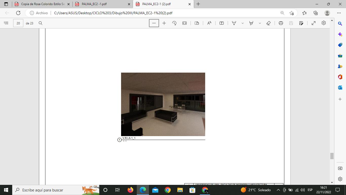Click the taskbar search box
Image resolution: width=346 pixels, height=195 pixels.
(56, 190)
